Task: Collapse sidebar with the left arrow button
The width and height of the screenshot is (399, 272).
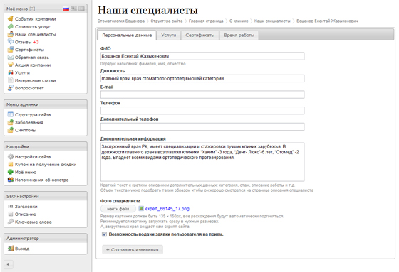Action: click(x=9, y=264)
